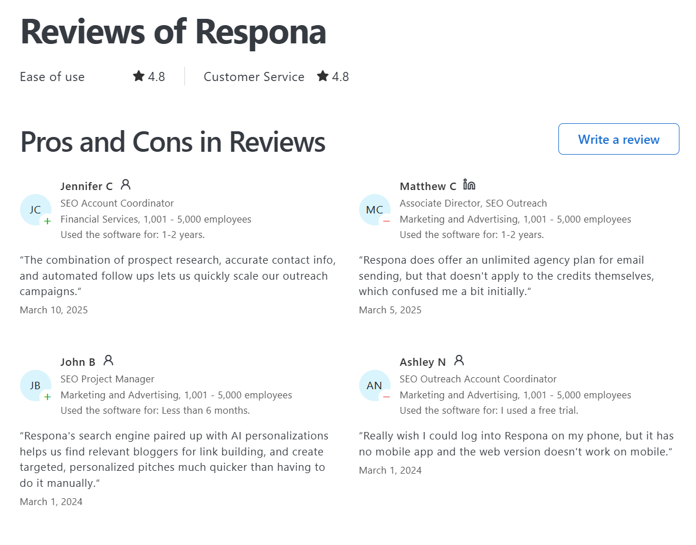Screen dimensions: 696x545
Task: Select reviewer name Jennifer C
Action: (x=87, y=185)
